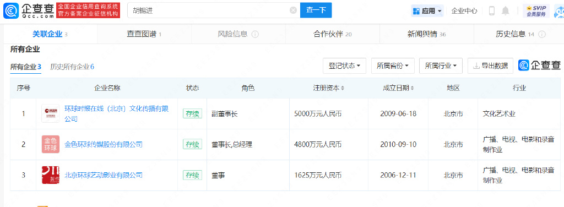Click the 企业名称 column header

107,88
